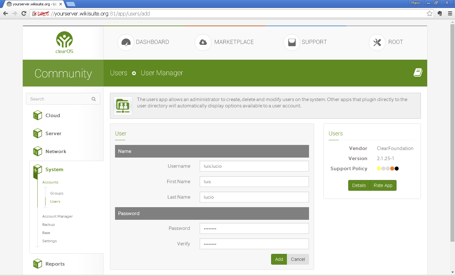The height and width of the screenshot is (276, 455).
Task: Click the Cancel button
Action: (298, 259)
